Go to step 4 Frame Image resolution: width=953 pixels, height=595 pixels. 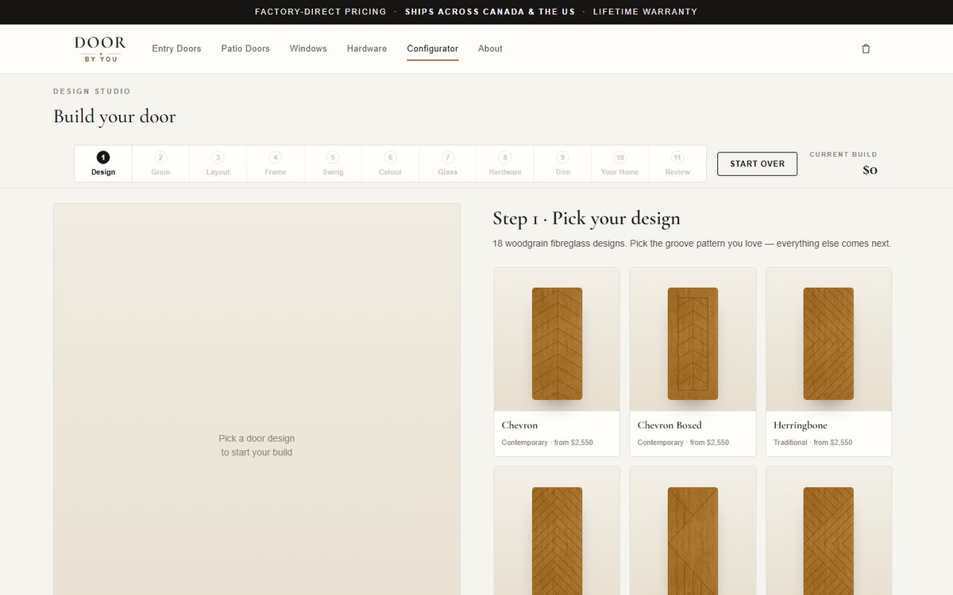tap(276, 163)
